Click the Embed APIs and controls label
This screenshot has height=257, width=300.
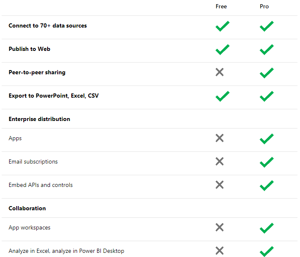click(x=40, y=185)
